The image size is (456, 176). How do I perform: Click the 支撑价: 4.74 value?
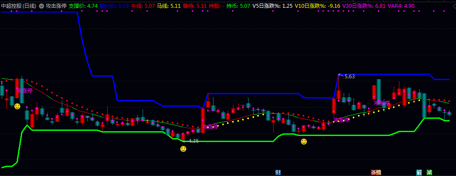[x=83, y=6]
